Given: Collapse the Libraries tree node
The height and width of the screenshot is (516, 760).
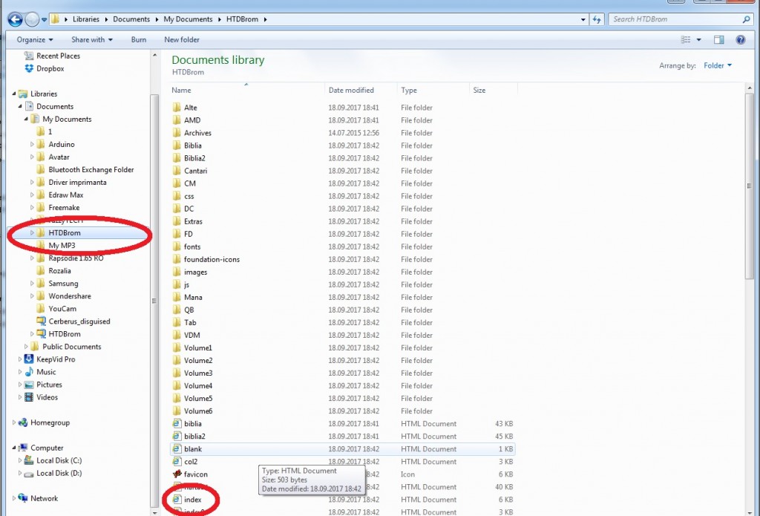Looking at the screenshot, I should coord(14,94).
